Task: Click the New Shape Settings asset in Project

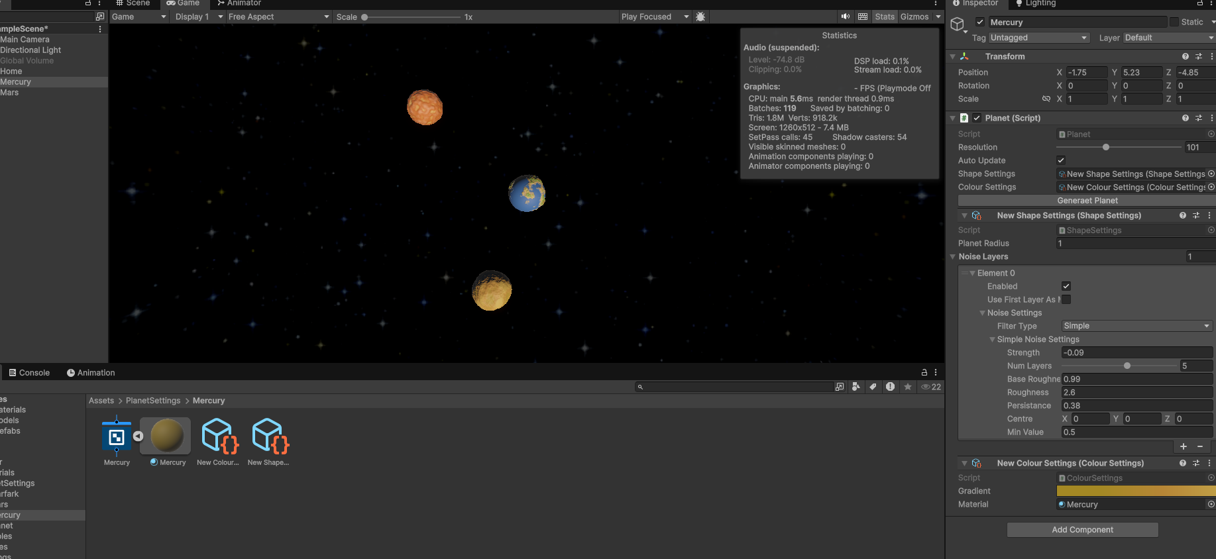Action: (268, 442)
